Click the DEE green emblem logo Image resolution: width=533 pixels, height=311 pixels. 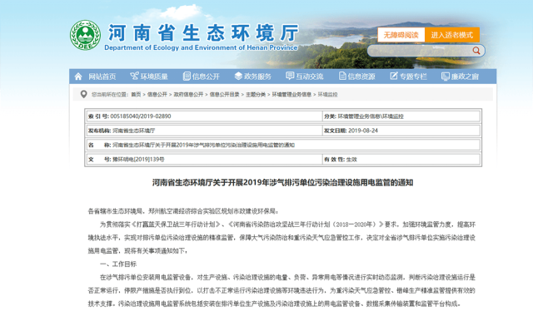point(85,35)
